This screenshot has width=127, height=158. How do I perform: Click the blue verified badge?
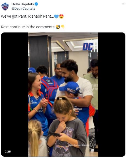tap(36, 4)
